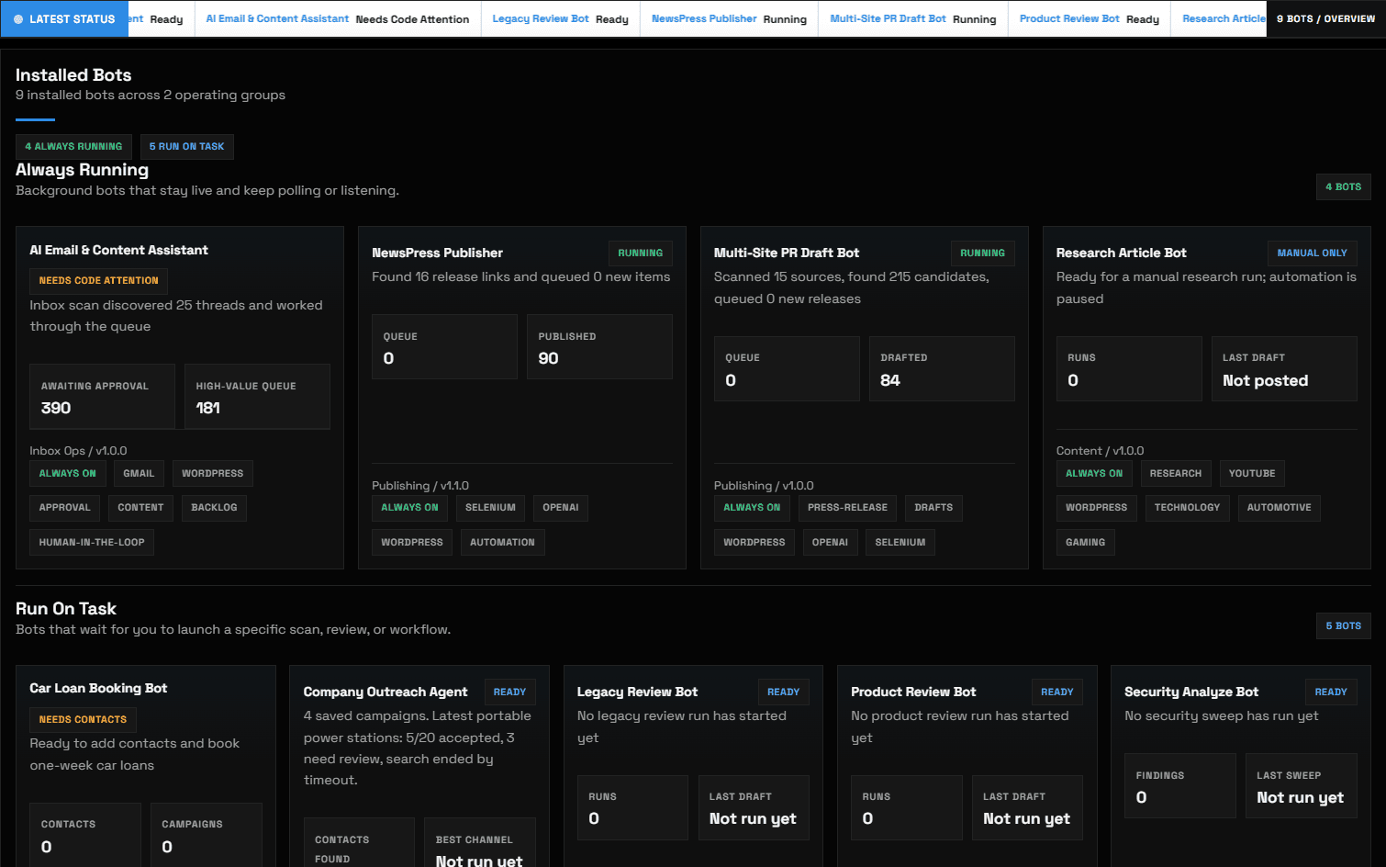Click the Findings 0 tile
Viewport: 1386px width, 867px height.
coord(1180,786)
